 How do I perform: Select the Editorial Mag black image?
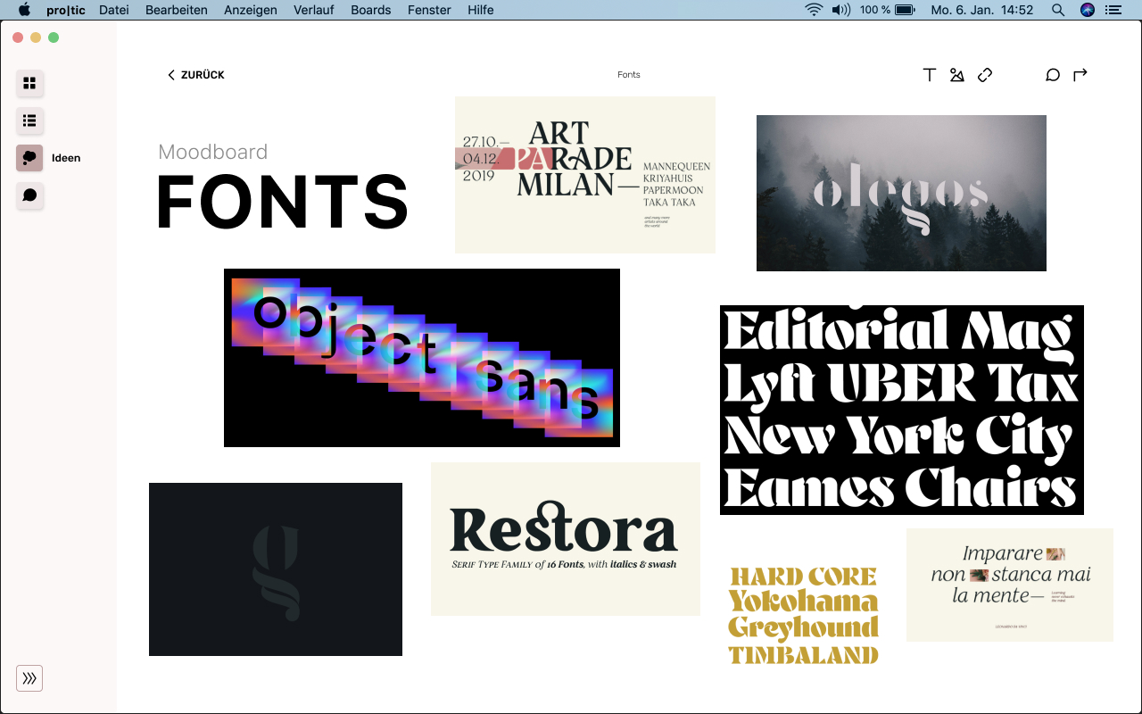[902, 411]
